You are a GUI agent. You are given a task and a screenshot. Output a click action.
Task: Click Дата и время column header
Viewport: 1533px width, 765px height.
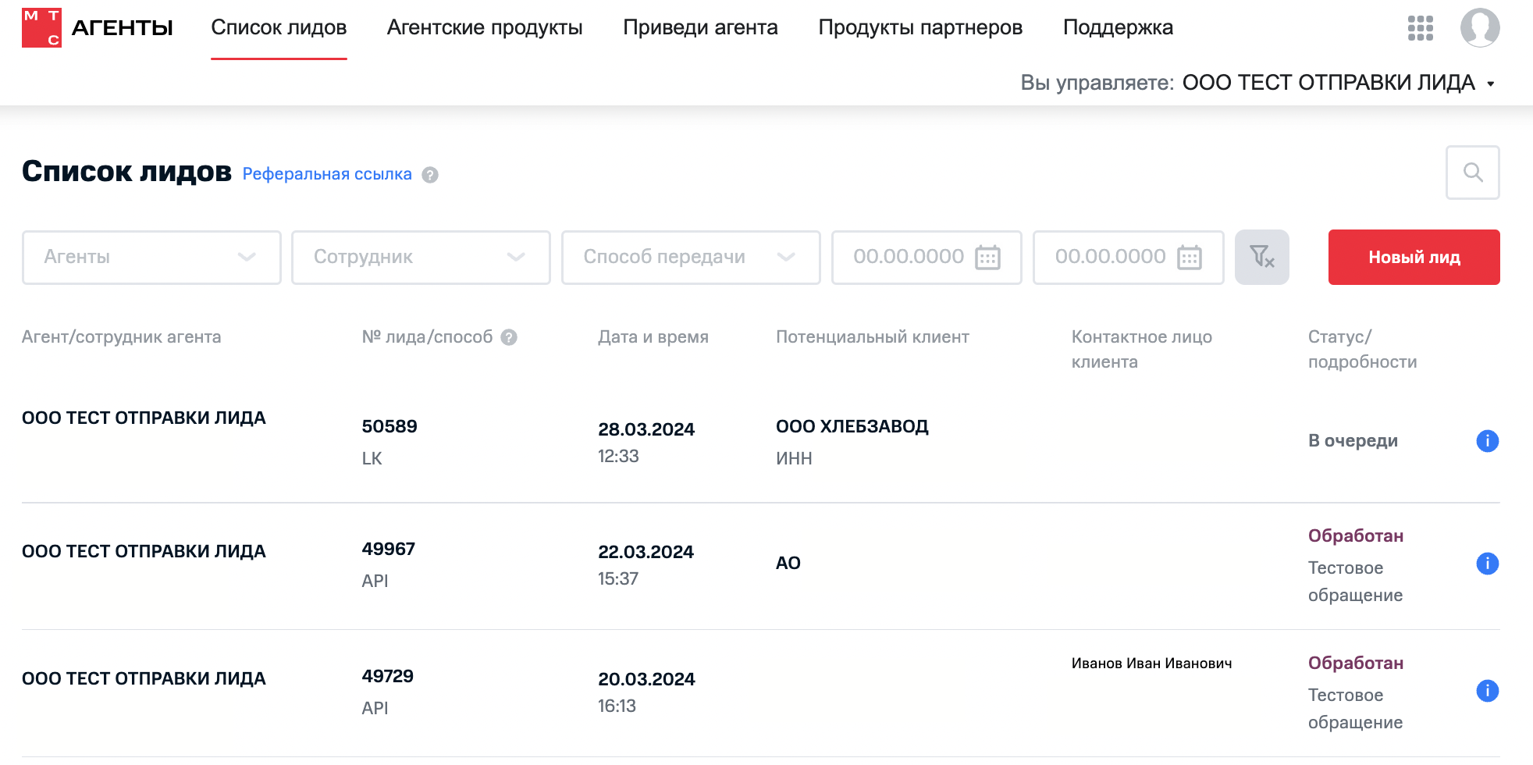point(653,337)
